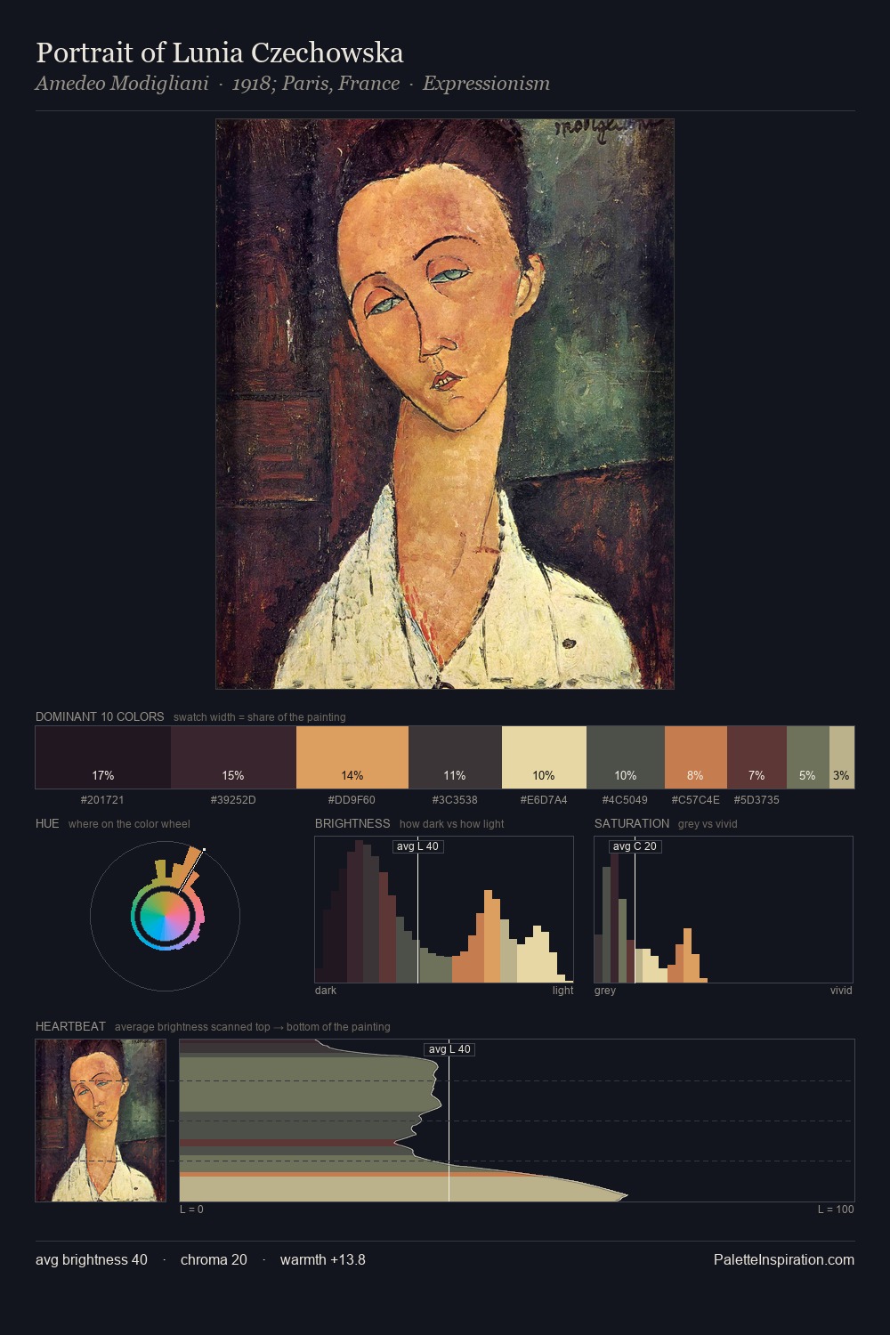Screen dimensions: 890x1335
Task: Pick the #C57C4E swatch labeled 8%
Action: pos(696,757)
